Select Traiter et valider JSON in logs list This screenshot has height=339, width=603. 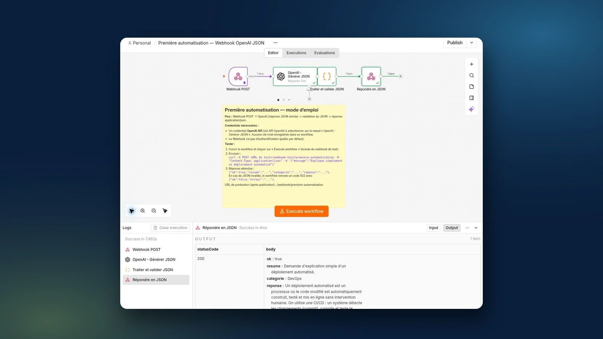tap(156, 270)
